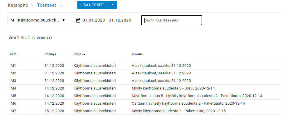
Task: Open voucher M4 Sorvi sale entry
Action: [173, 88]
